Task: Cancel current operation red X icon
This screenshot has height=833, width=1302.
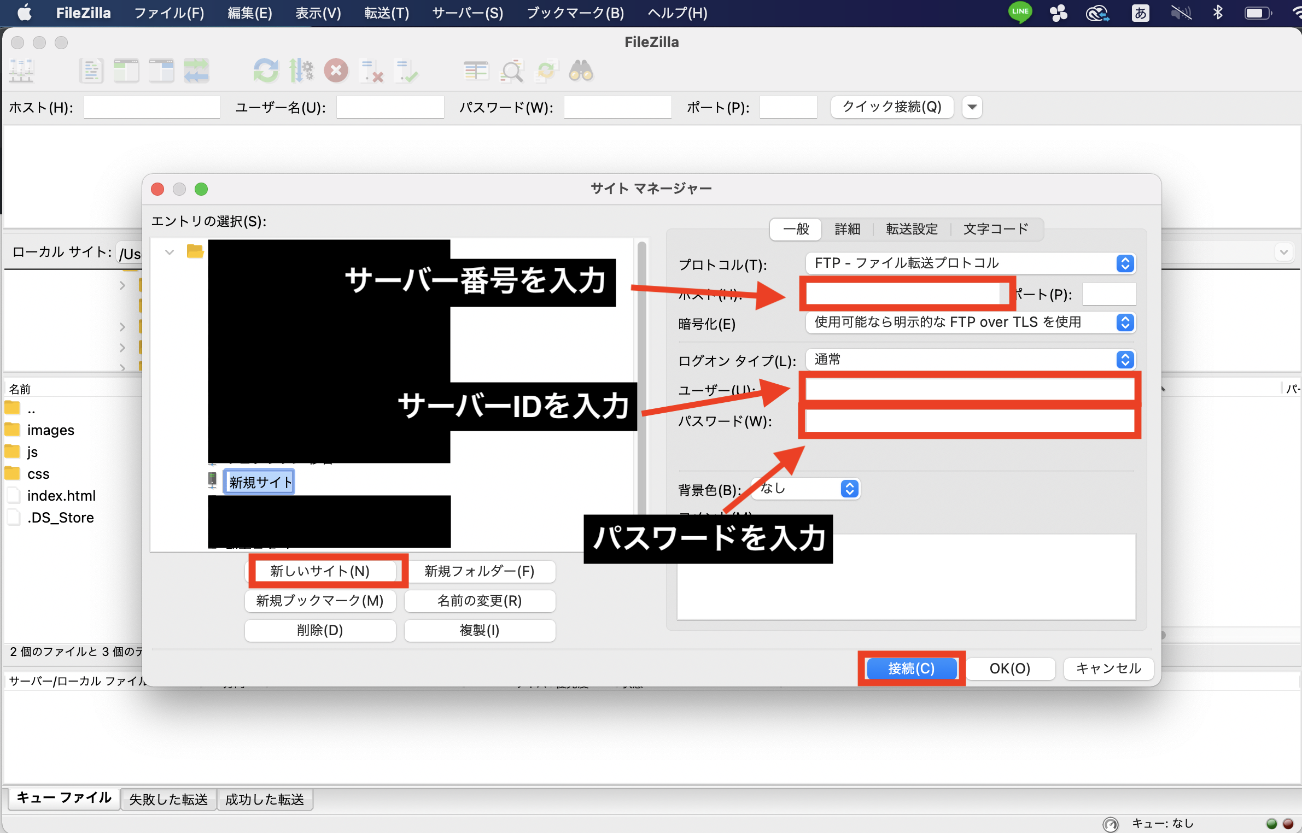Action: [x=336, y=71]
